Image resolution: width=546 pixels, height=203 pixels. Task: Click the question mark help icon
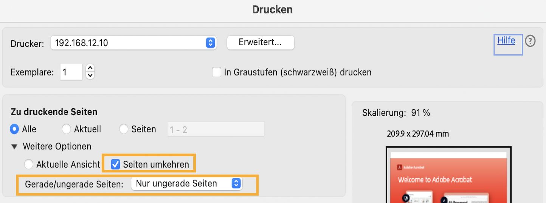point(530,41)
